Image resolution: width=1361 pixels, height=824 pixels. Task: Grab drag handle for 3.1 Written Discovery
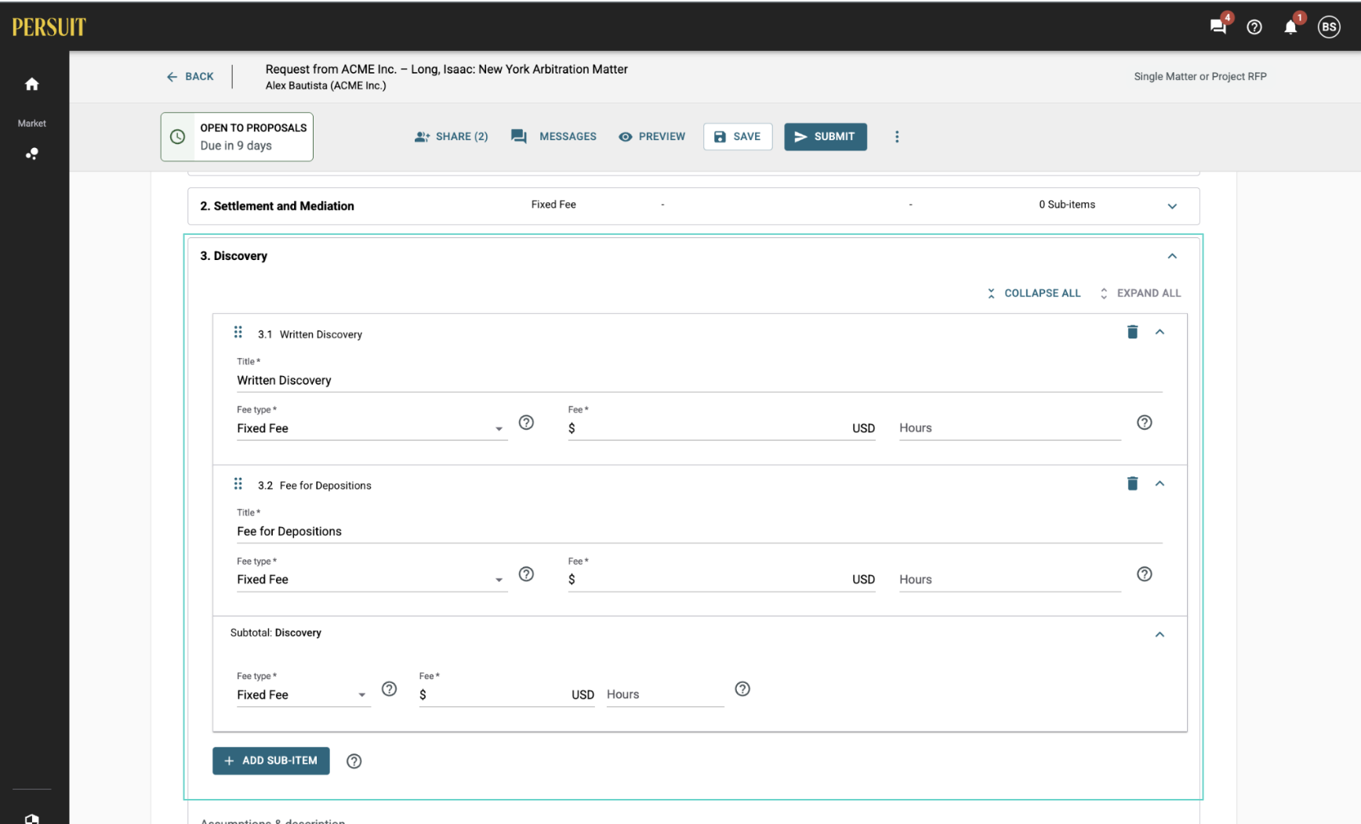[238, 332]
